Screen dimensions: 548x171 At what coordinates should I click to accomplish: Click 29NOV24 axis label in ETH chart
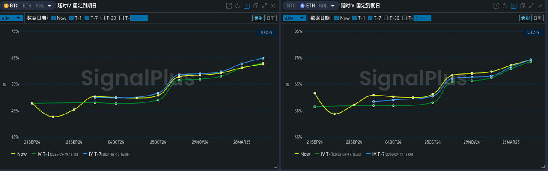pyautogui.click(x=472, y=142)
